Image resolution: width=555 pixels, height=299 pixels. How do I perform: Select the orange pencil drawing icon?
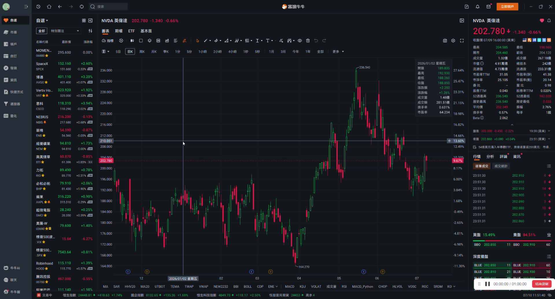coord(184,41)
